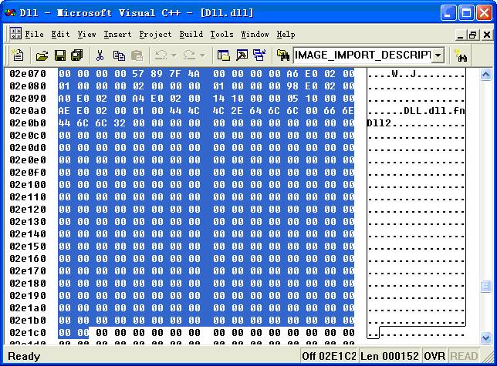The height and width of the screenshot is (366, 497).
Task: Close the Dll.dll document window
Action: click(x=487, y=35)
